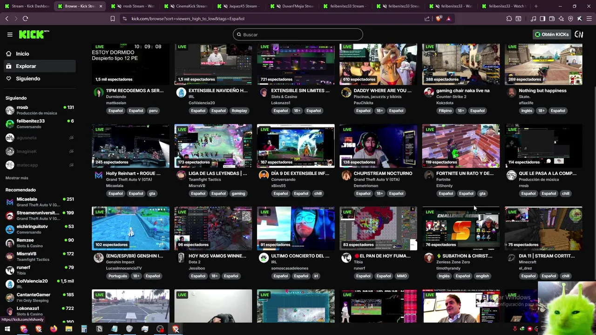The width and height of the screenshot is (596, 335).
Task: Open Micaelala in Recomendado list
Action: point(40,202)
